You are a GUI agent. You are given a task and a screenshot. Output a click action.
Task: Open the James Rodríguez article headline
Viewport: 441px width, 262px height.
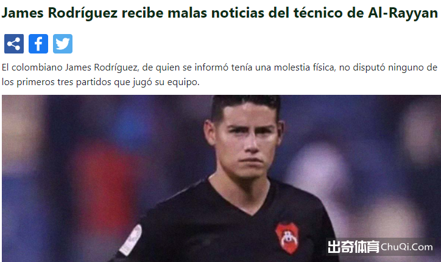pos(220,13)
